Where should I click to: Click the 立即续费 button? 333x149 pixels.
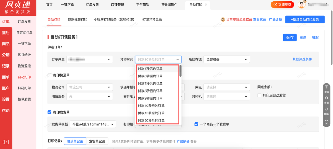pos(282,4)
